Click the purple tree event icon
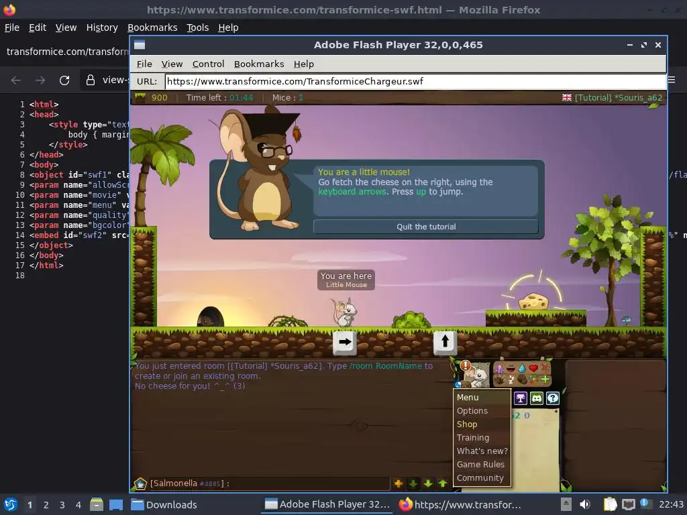687x515 pixels. pyautogui.click(x=520, y=398)
